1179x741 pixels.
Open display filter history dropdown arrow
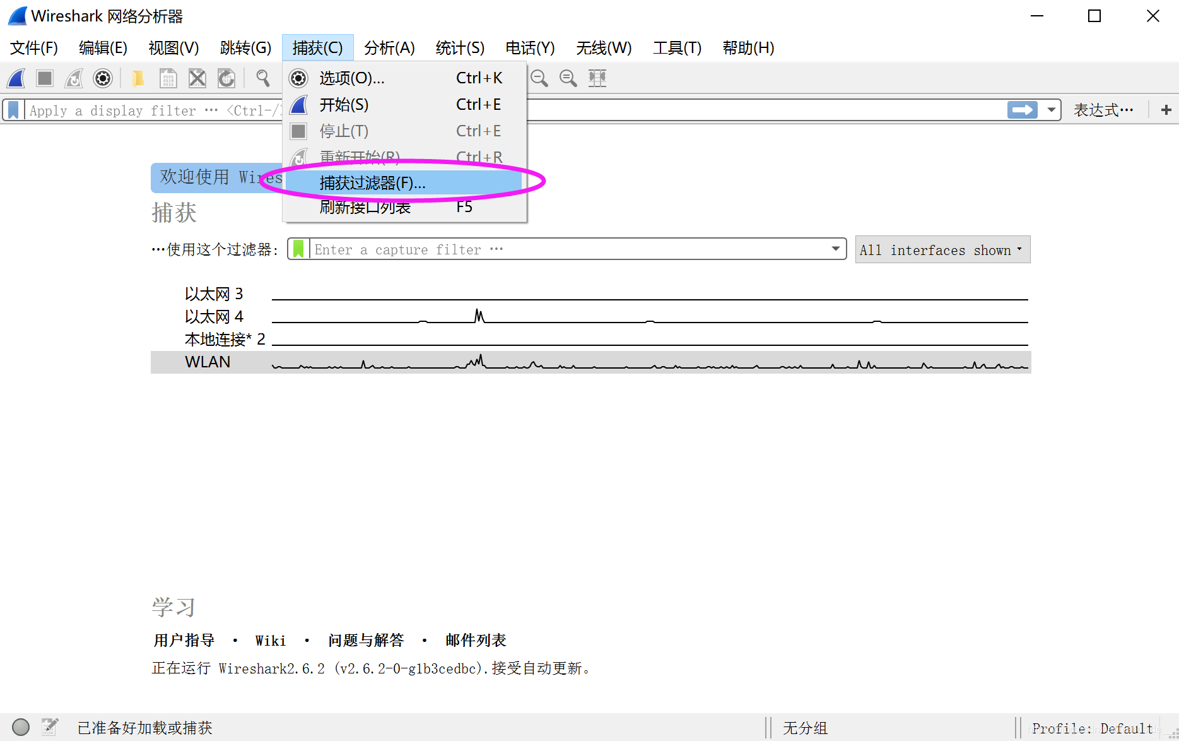[1051, 110]
